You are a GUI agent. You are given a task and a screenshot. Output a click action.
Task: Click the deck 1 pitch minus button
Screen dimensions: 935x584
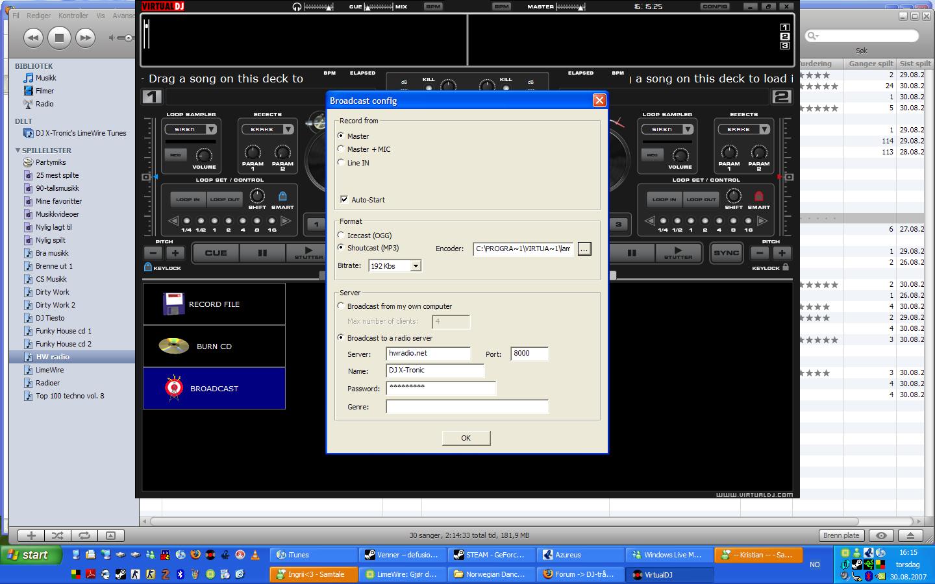[x=153, y=253]
